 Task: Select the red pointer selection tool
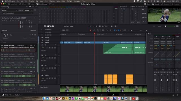90,30
